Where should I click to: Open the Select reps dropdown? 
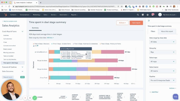[163, 62]
